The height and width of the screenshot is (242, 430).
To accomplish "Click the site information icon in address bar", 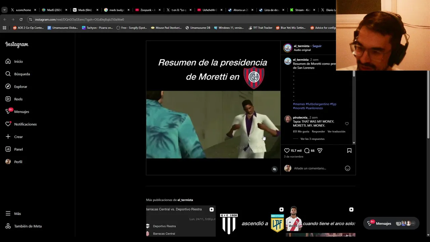I will [x=31, y=19].
